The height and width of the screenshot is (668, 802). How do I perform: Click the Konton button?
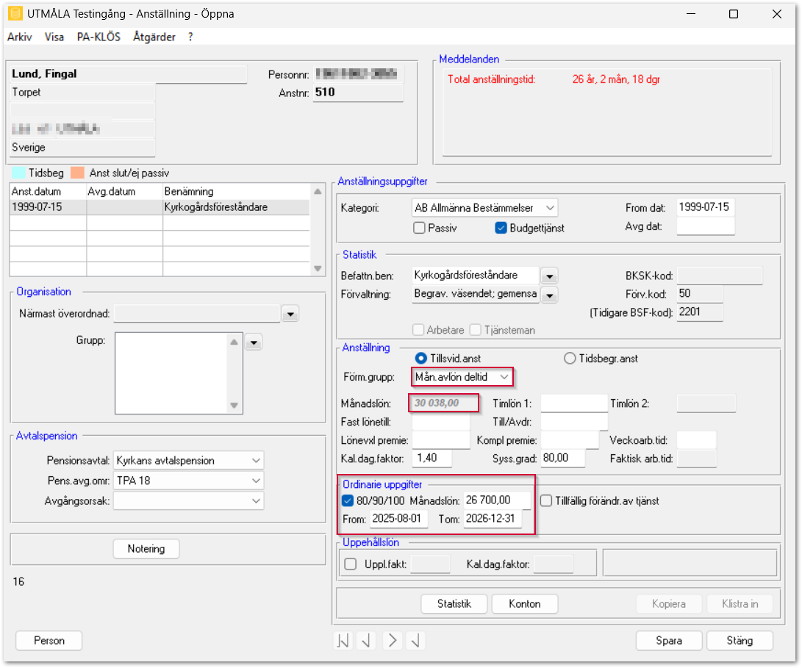tap(524, 604)
